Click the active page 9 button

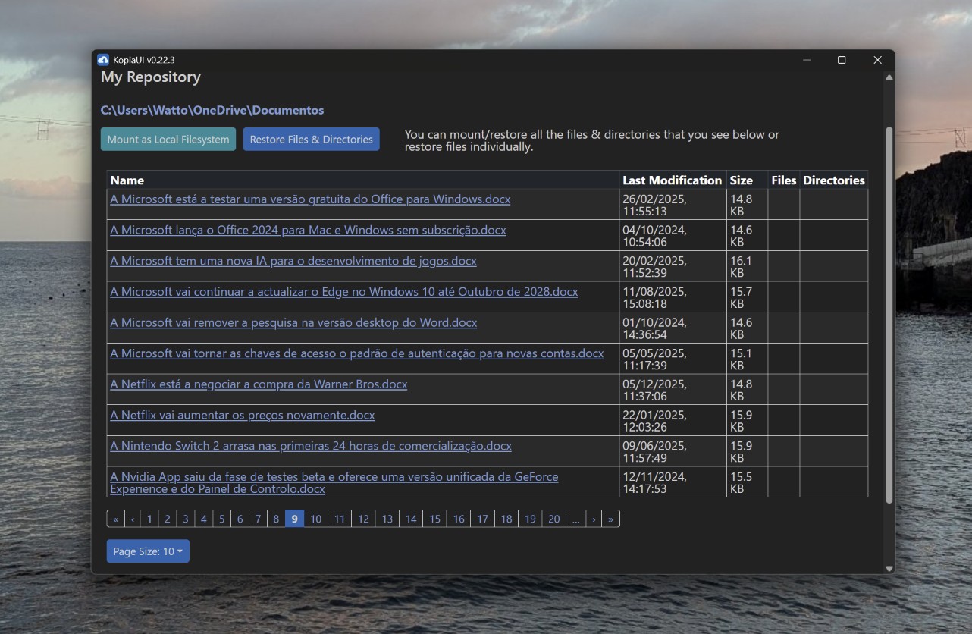pos(294,519)
